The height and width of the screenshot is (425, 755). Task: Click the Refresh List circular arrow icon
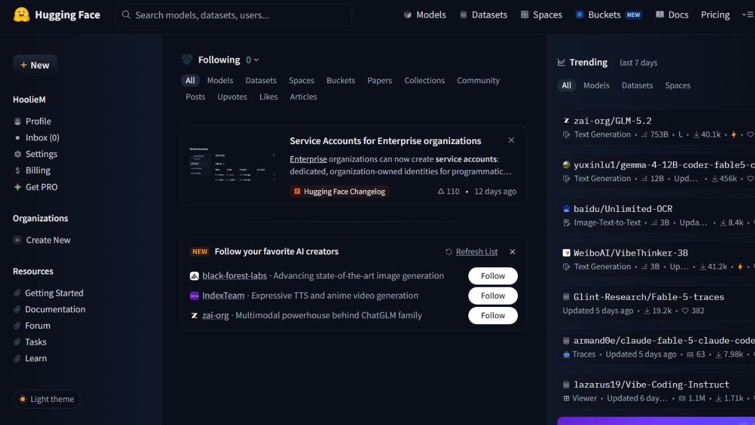(x=449, y=251)
